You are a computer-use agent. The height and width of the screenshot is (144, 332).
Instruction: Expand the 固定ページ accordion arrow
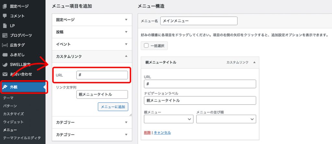126,20
